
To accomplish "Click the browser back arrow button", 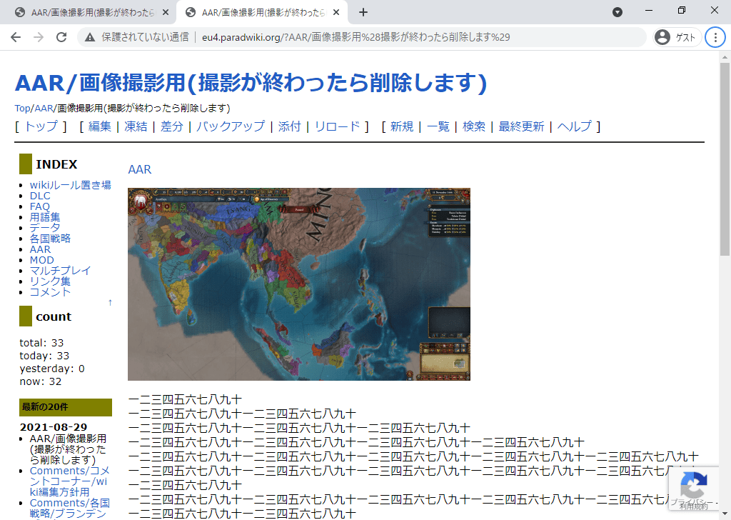I will [x=16, y=37].
